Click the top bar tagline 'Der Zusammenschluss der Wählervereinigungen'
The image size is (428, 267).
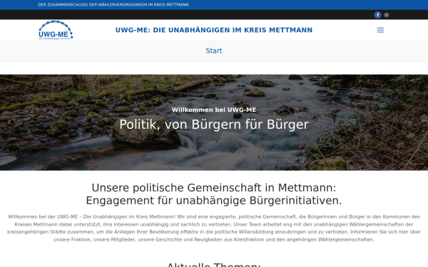pos(113,5)
